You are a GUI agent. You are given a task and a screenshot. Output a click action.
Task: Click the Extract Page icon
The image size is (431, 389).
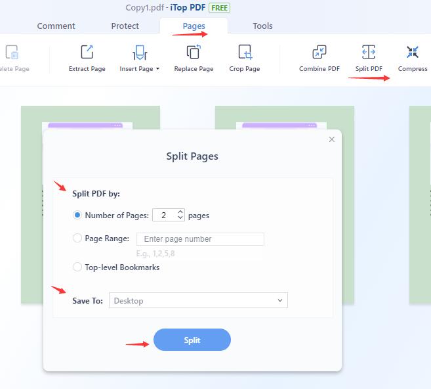87,53
